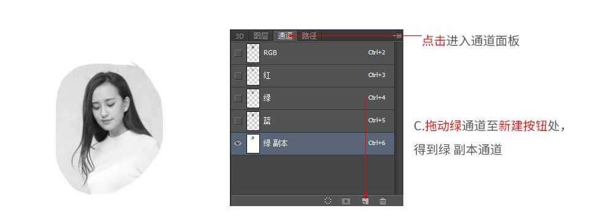The width and height of the screenshot is (613, 222).
Task: Select the RGB channel row
Action: click(313, 53)
